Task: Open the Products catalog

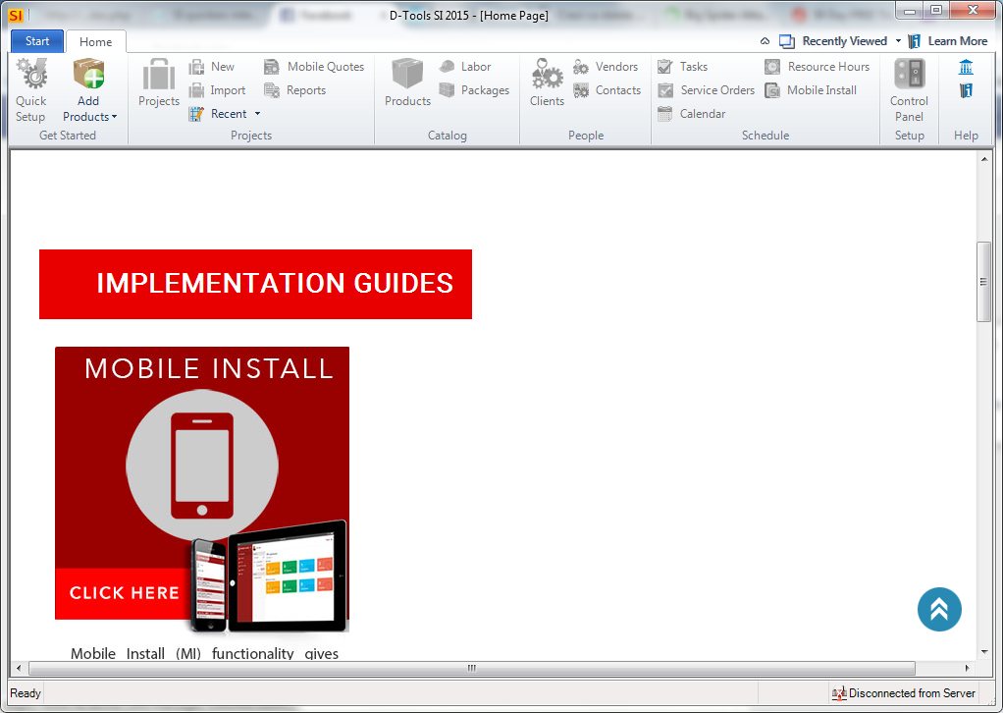Action: click(x=406, y=86)
